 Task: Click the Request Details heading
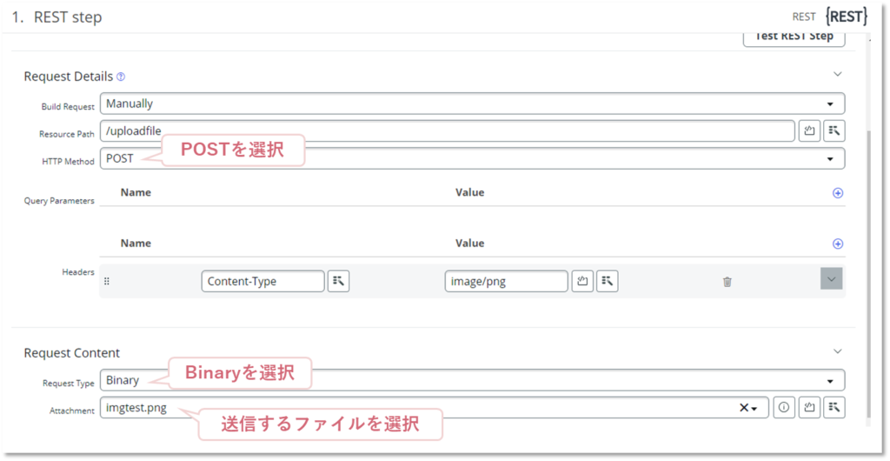click(x=68, y=76)
